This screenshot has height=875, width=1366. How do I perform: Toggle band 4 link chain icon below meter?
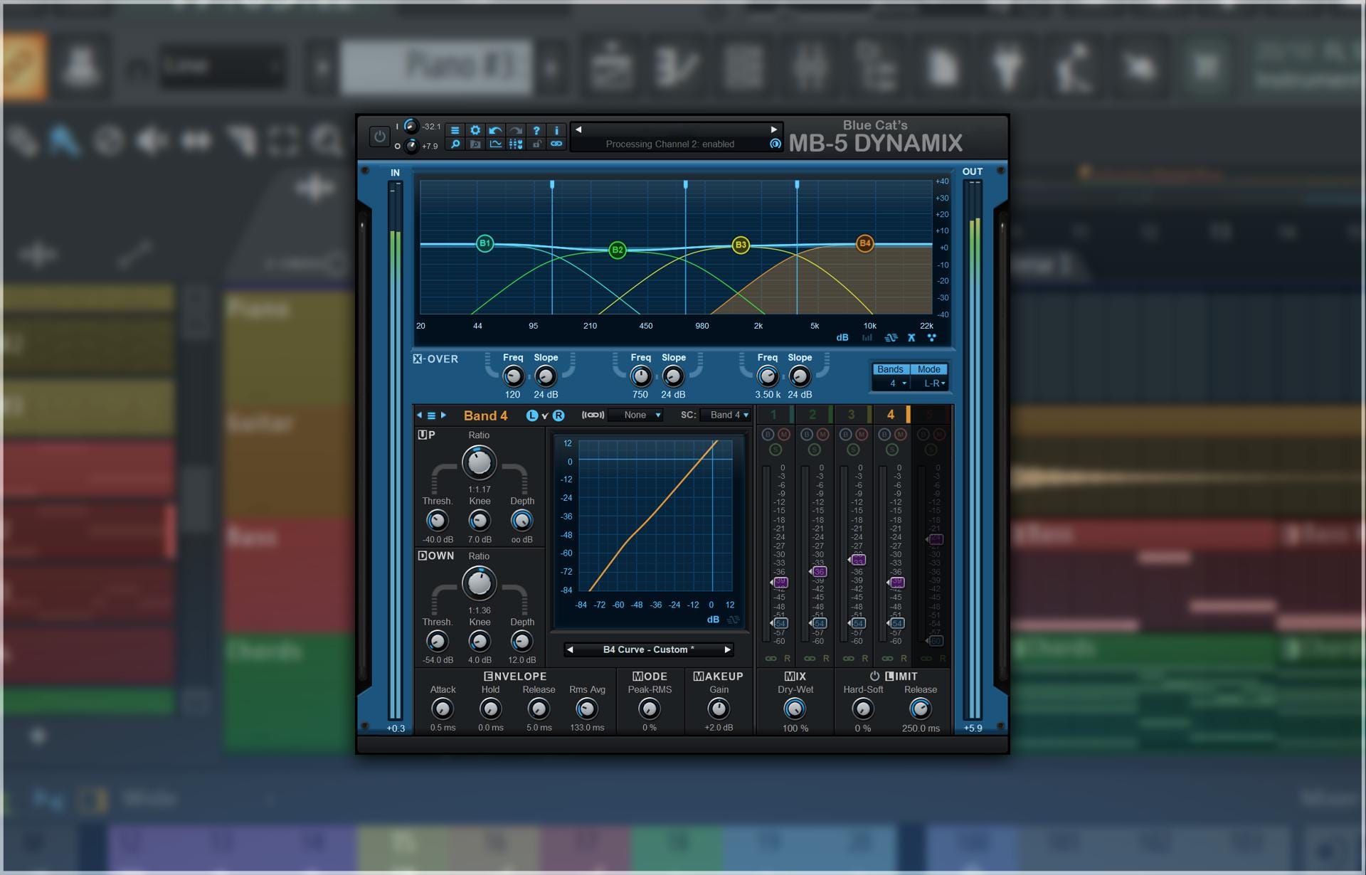click(887, 658)
